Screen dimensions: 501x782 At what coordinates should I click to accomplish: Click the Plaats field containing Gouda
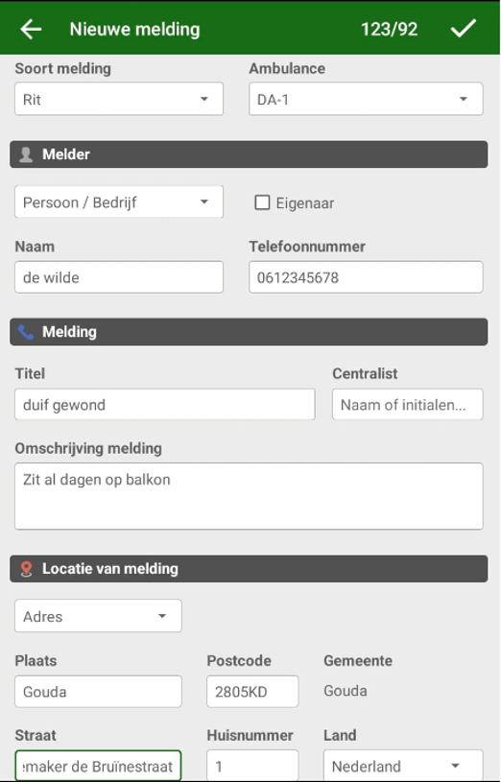tap(98, 691)
